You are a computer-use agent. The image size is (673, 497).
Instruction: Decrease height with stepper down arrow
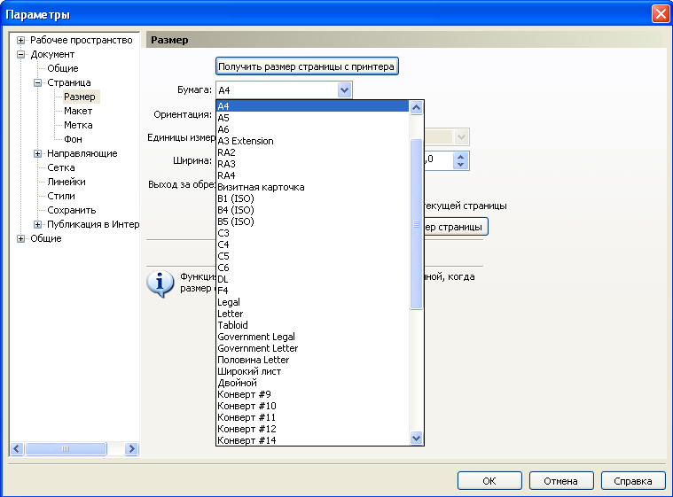point(460,165)
